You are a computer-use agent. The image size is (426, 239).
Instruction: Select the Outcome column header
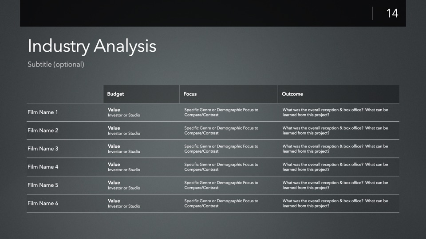click(292, 94)
